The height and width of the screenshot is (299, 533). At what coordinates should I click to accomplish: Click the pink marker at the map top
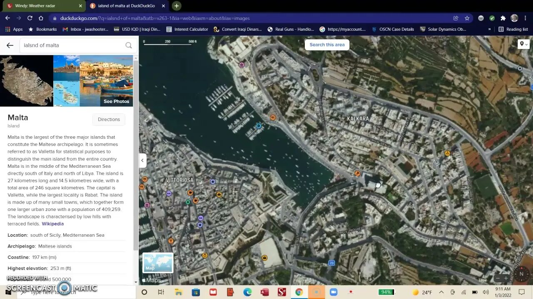[x=242, y=65]
